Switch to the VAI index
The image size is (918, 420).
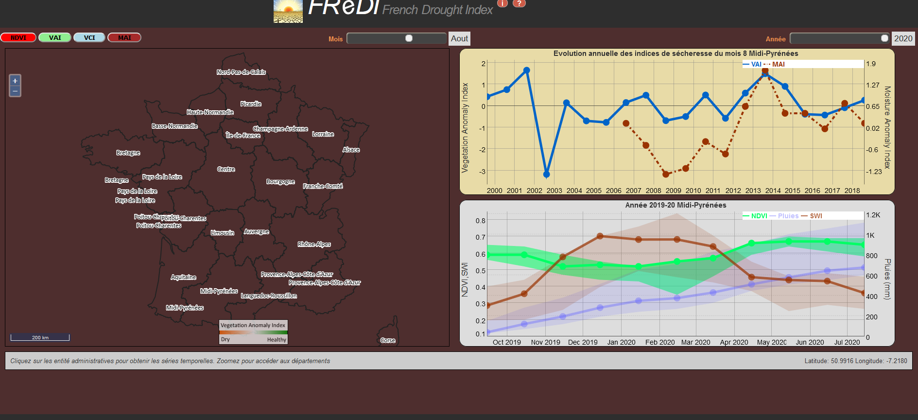pos(55,37)
